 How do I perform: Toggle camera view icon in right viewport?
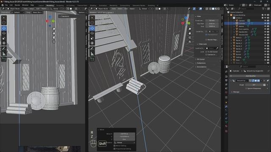tap(190, 38)
